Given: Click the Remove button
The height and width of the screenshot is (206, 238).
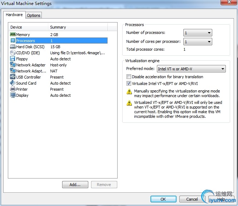Looking at the screenshot, I should coord(104,185).
